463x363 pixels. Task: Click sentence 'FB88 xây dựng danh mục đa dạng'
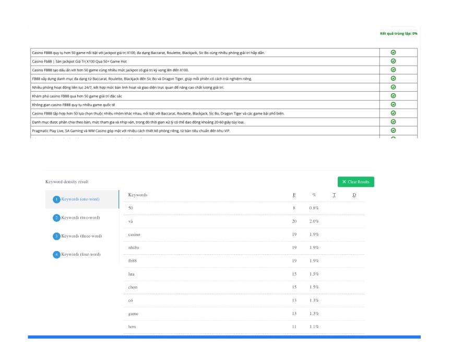(x=142, y=79)
